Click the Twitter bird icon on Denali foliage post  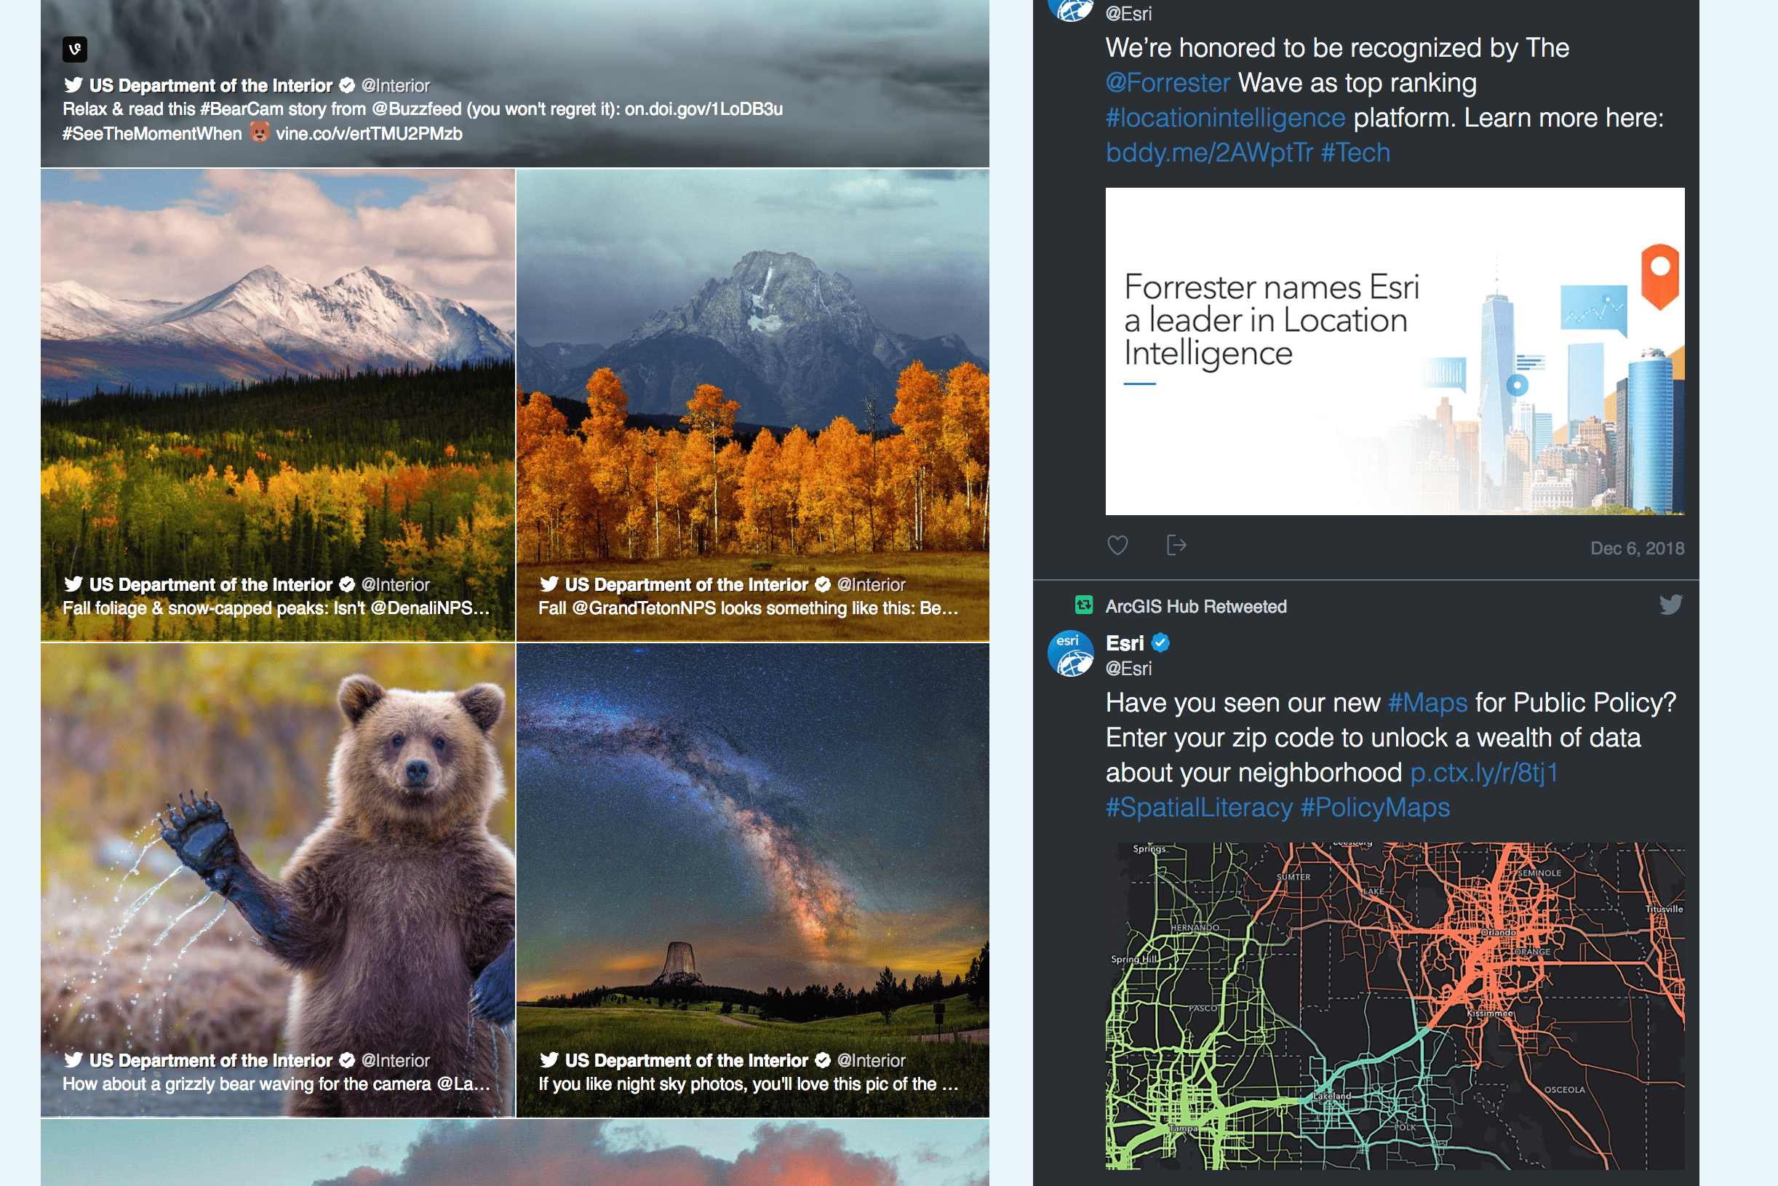click(73, 584)
